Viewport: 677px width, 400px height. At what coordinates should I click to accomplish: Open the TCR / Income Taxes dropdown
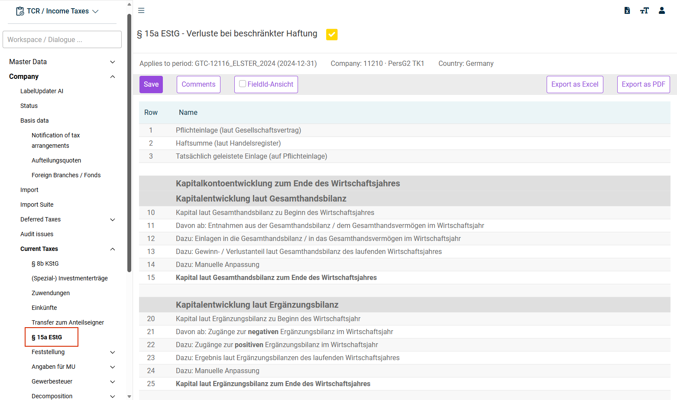point(58,11)
